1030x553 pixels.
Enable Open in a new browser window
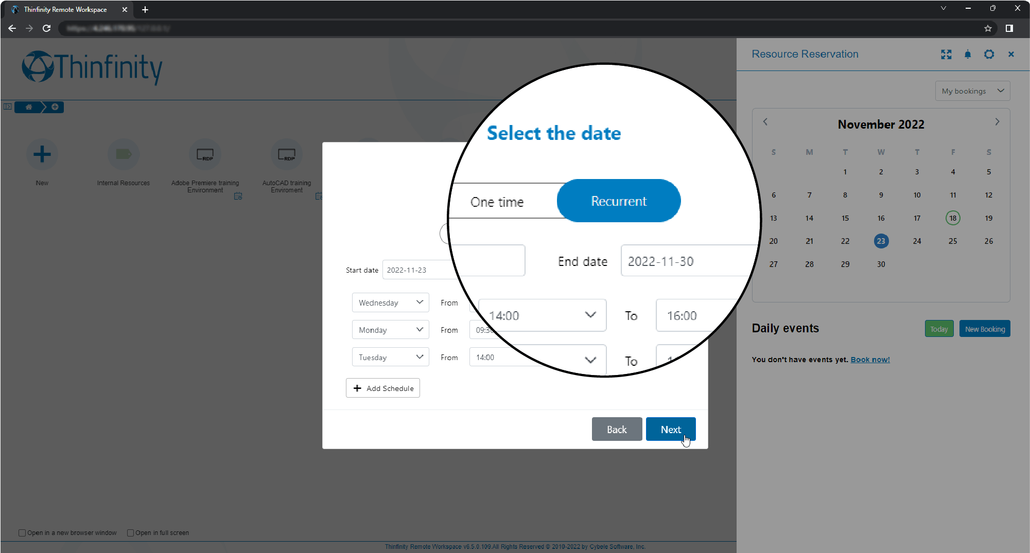point(22,532)
